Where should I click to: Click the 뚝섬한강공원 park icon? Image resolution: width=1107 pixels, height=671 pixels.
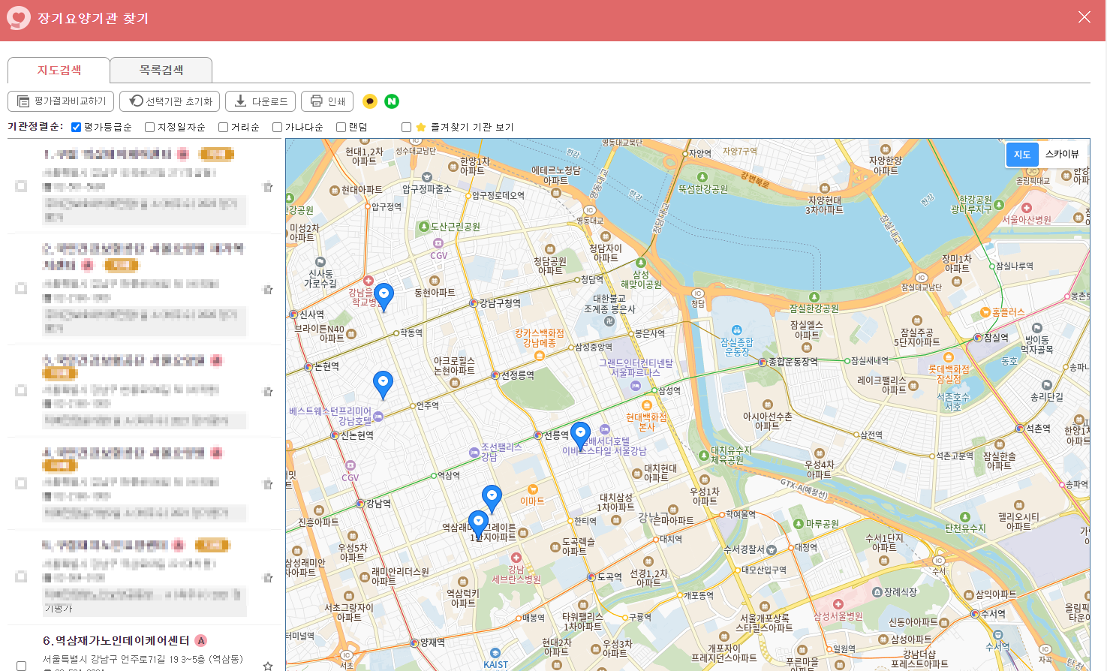pos(702,177)
